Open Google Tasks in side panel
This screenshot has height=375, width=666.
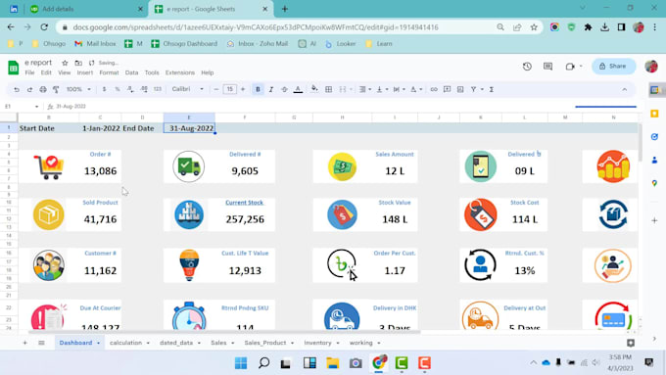(x=654, y=137)
